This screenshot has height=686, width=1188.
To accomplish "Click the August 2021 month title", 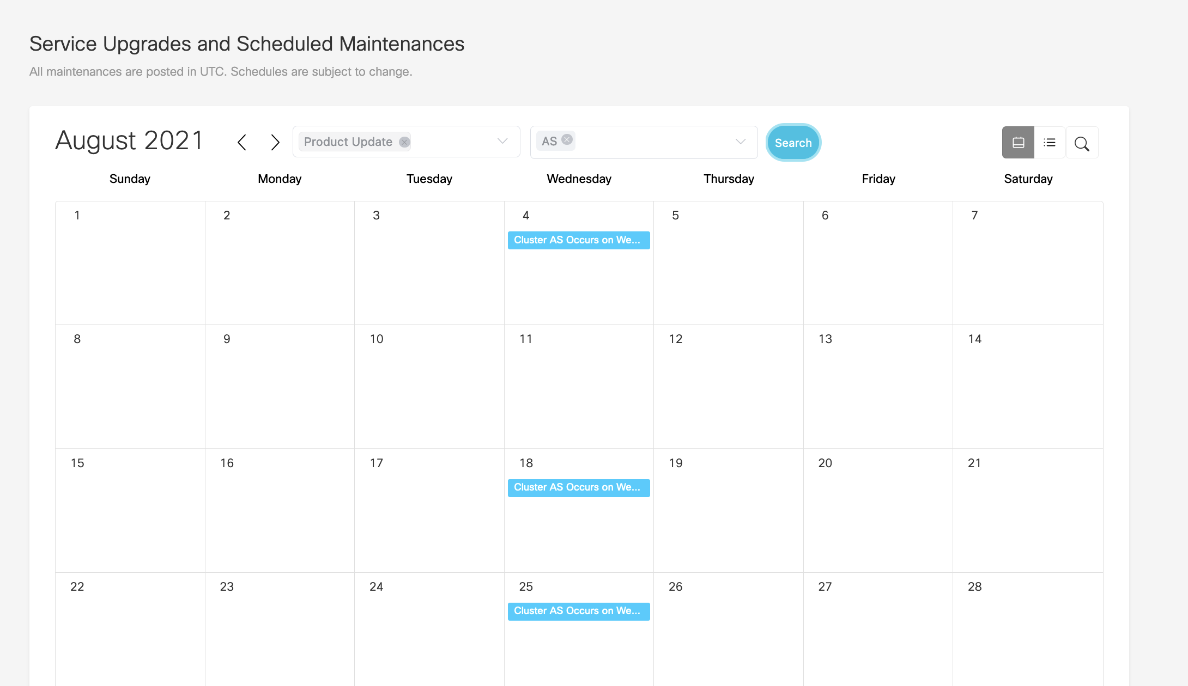I will click(129, 141).
